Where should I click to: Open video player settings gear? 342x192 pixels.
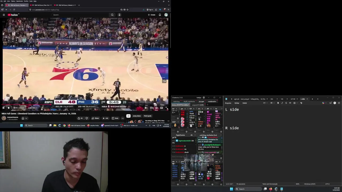pos(157,108)
